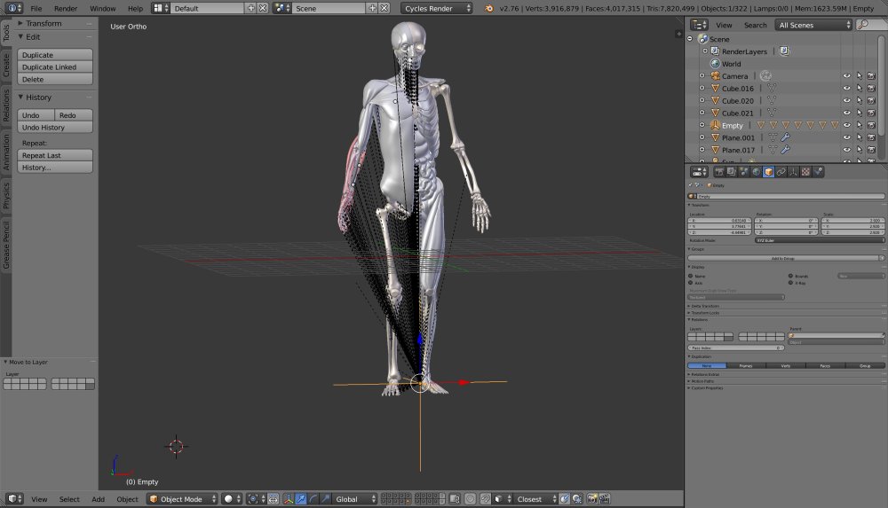Hide Camera with its eye icon

846,76
